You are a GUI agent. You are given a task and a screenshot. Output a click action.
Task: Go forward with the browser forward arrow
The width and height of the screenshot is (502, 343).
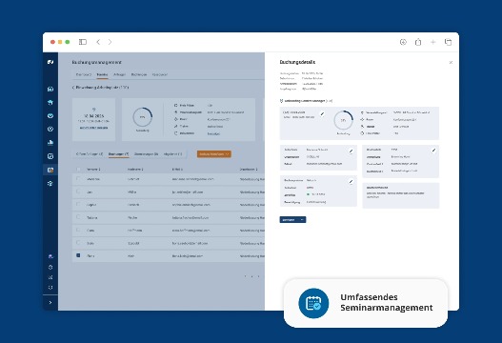click(x=110, y=42)
